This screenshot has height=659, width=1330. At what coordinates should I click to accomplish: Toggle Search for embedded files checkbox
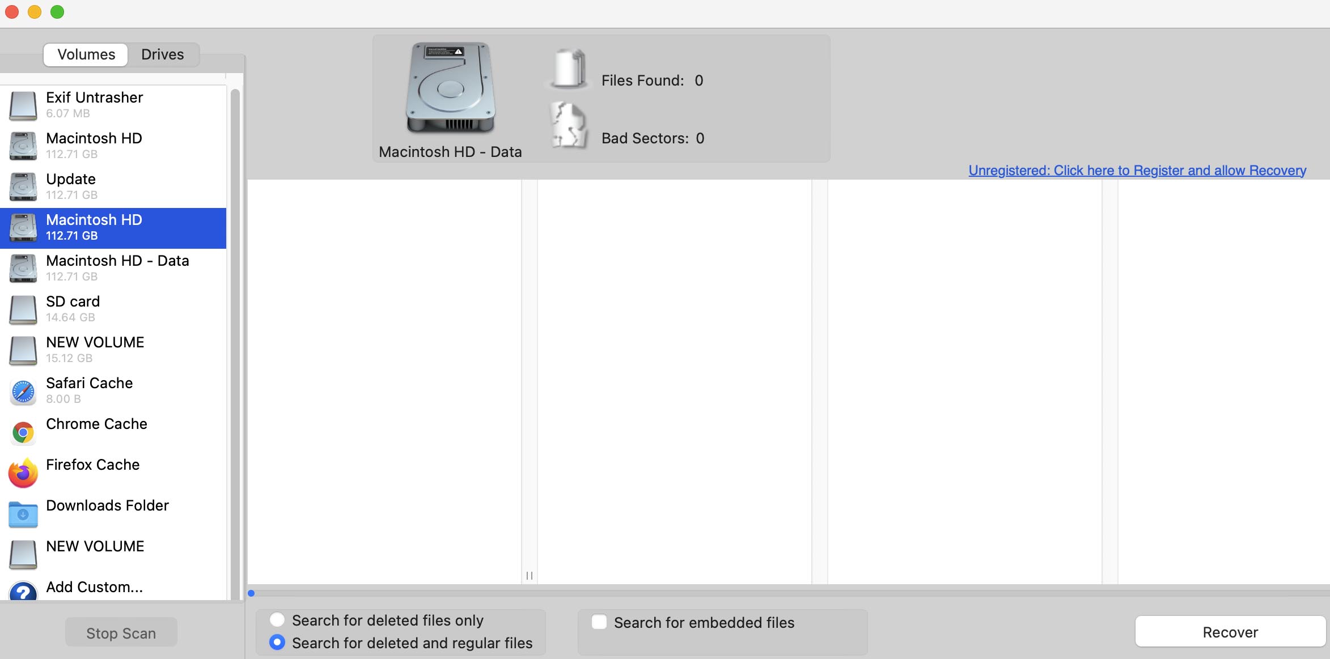pyautogui.click(x=599, y=622)
